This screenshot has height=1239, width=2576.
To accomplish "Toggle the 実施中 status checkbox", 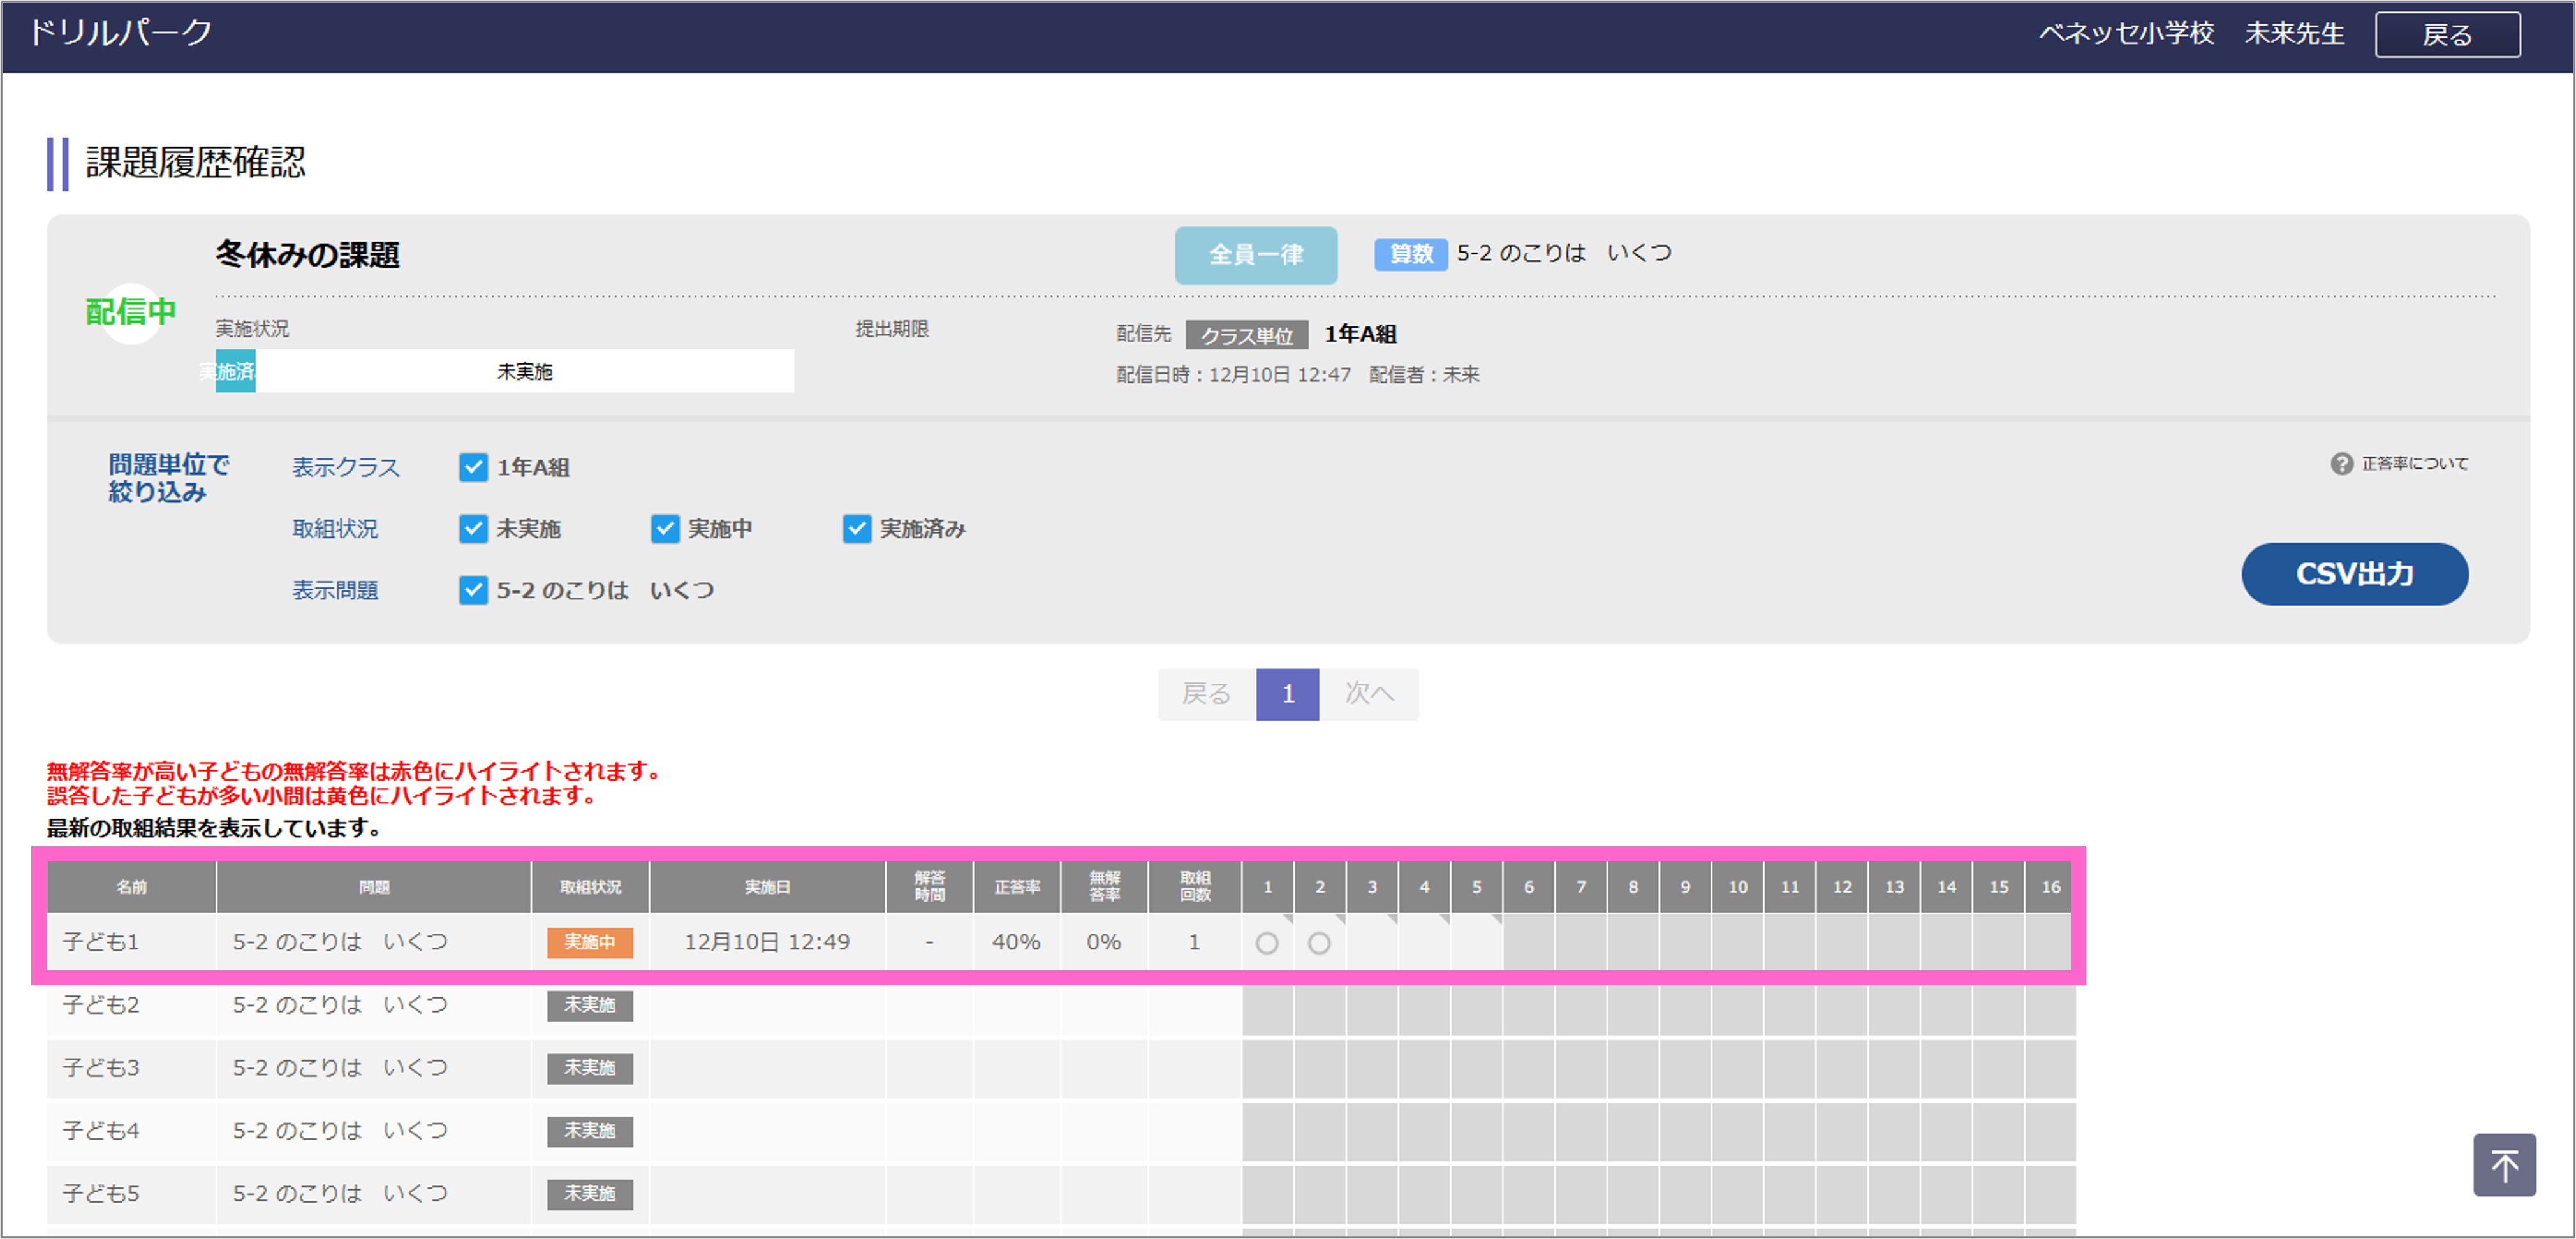I will (x=665, y=528).
